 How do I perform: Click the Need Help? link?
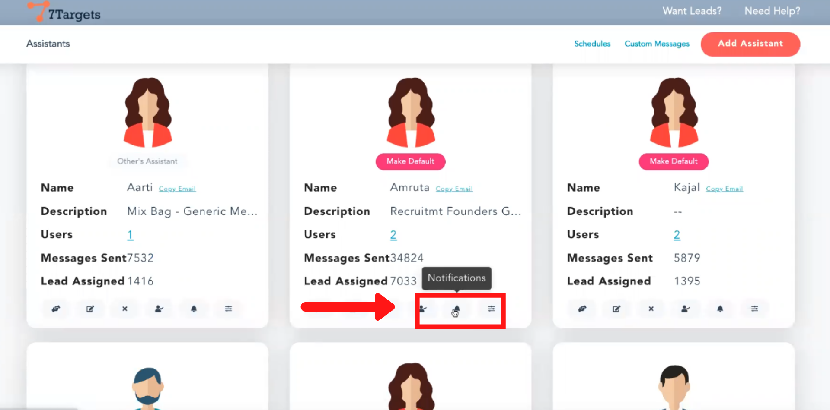772,11
